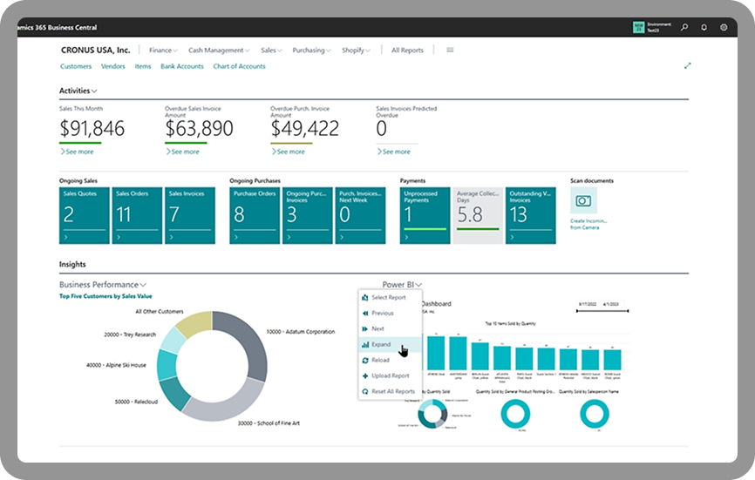Click the Reset All Reports icon

pos(365,391)
